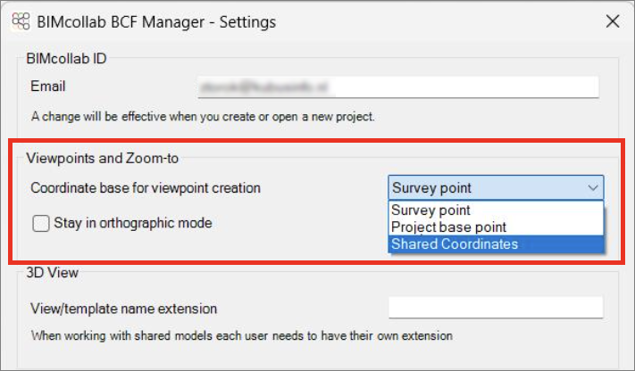Click the 'BIMcollab ID' group title
635x371 pixels.
tap(66, 59)
